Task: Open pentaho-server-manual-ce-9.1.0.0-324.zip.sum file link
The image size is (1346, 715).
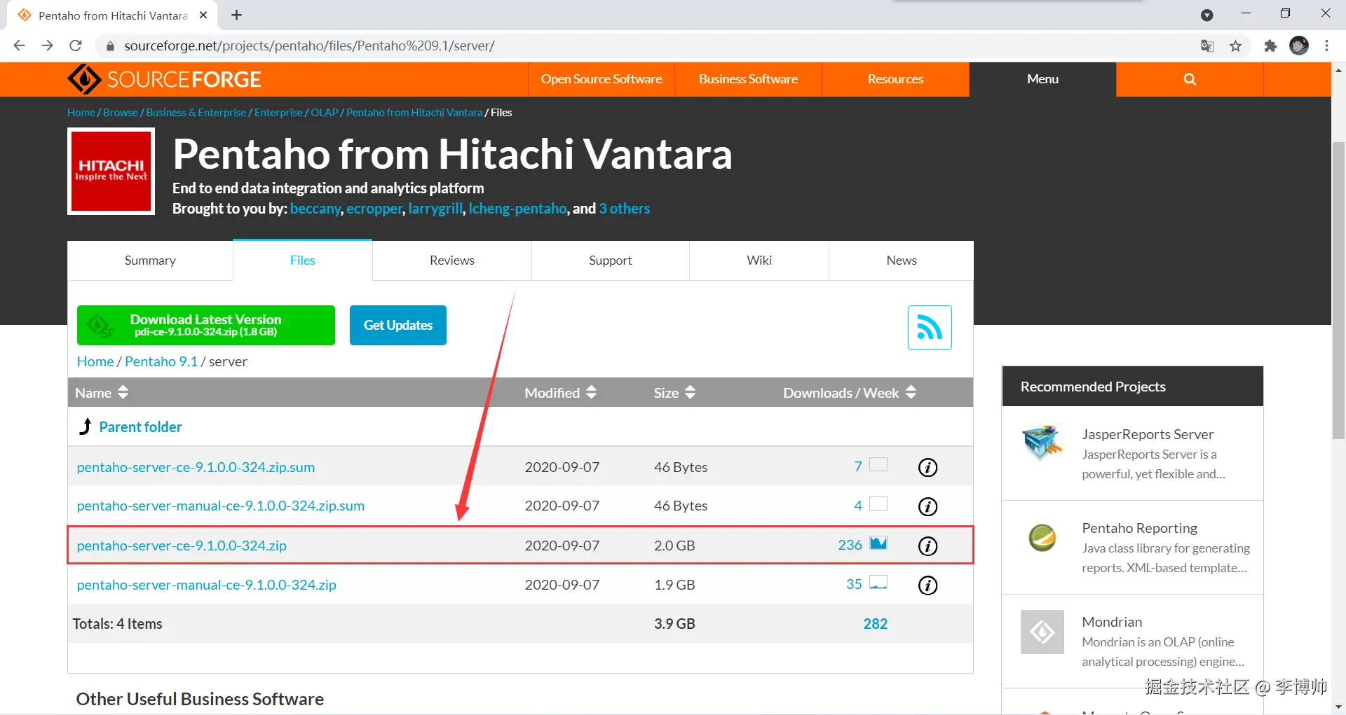Action: 221,506
